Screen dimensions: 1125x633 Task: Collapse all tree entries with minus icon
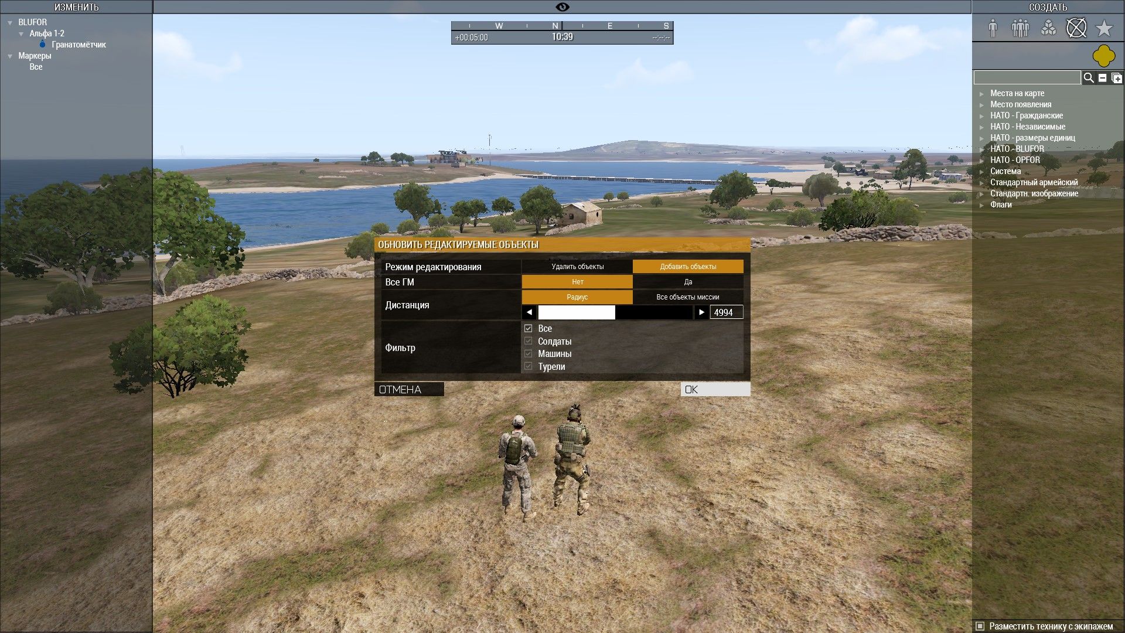point(1103,77)
